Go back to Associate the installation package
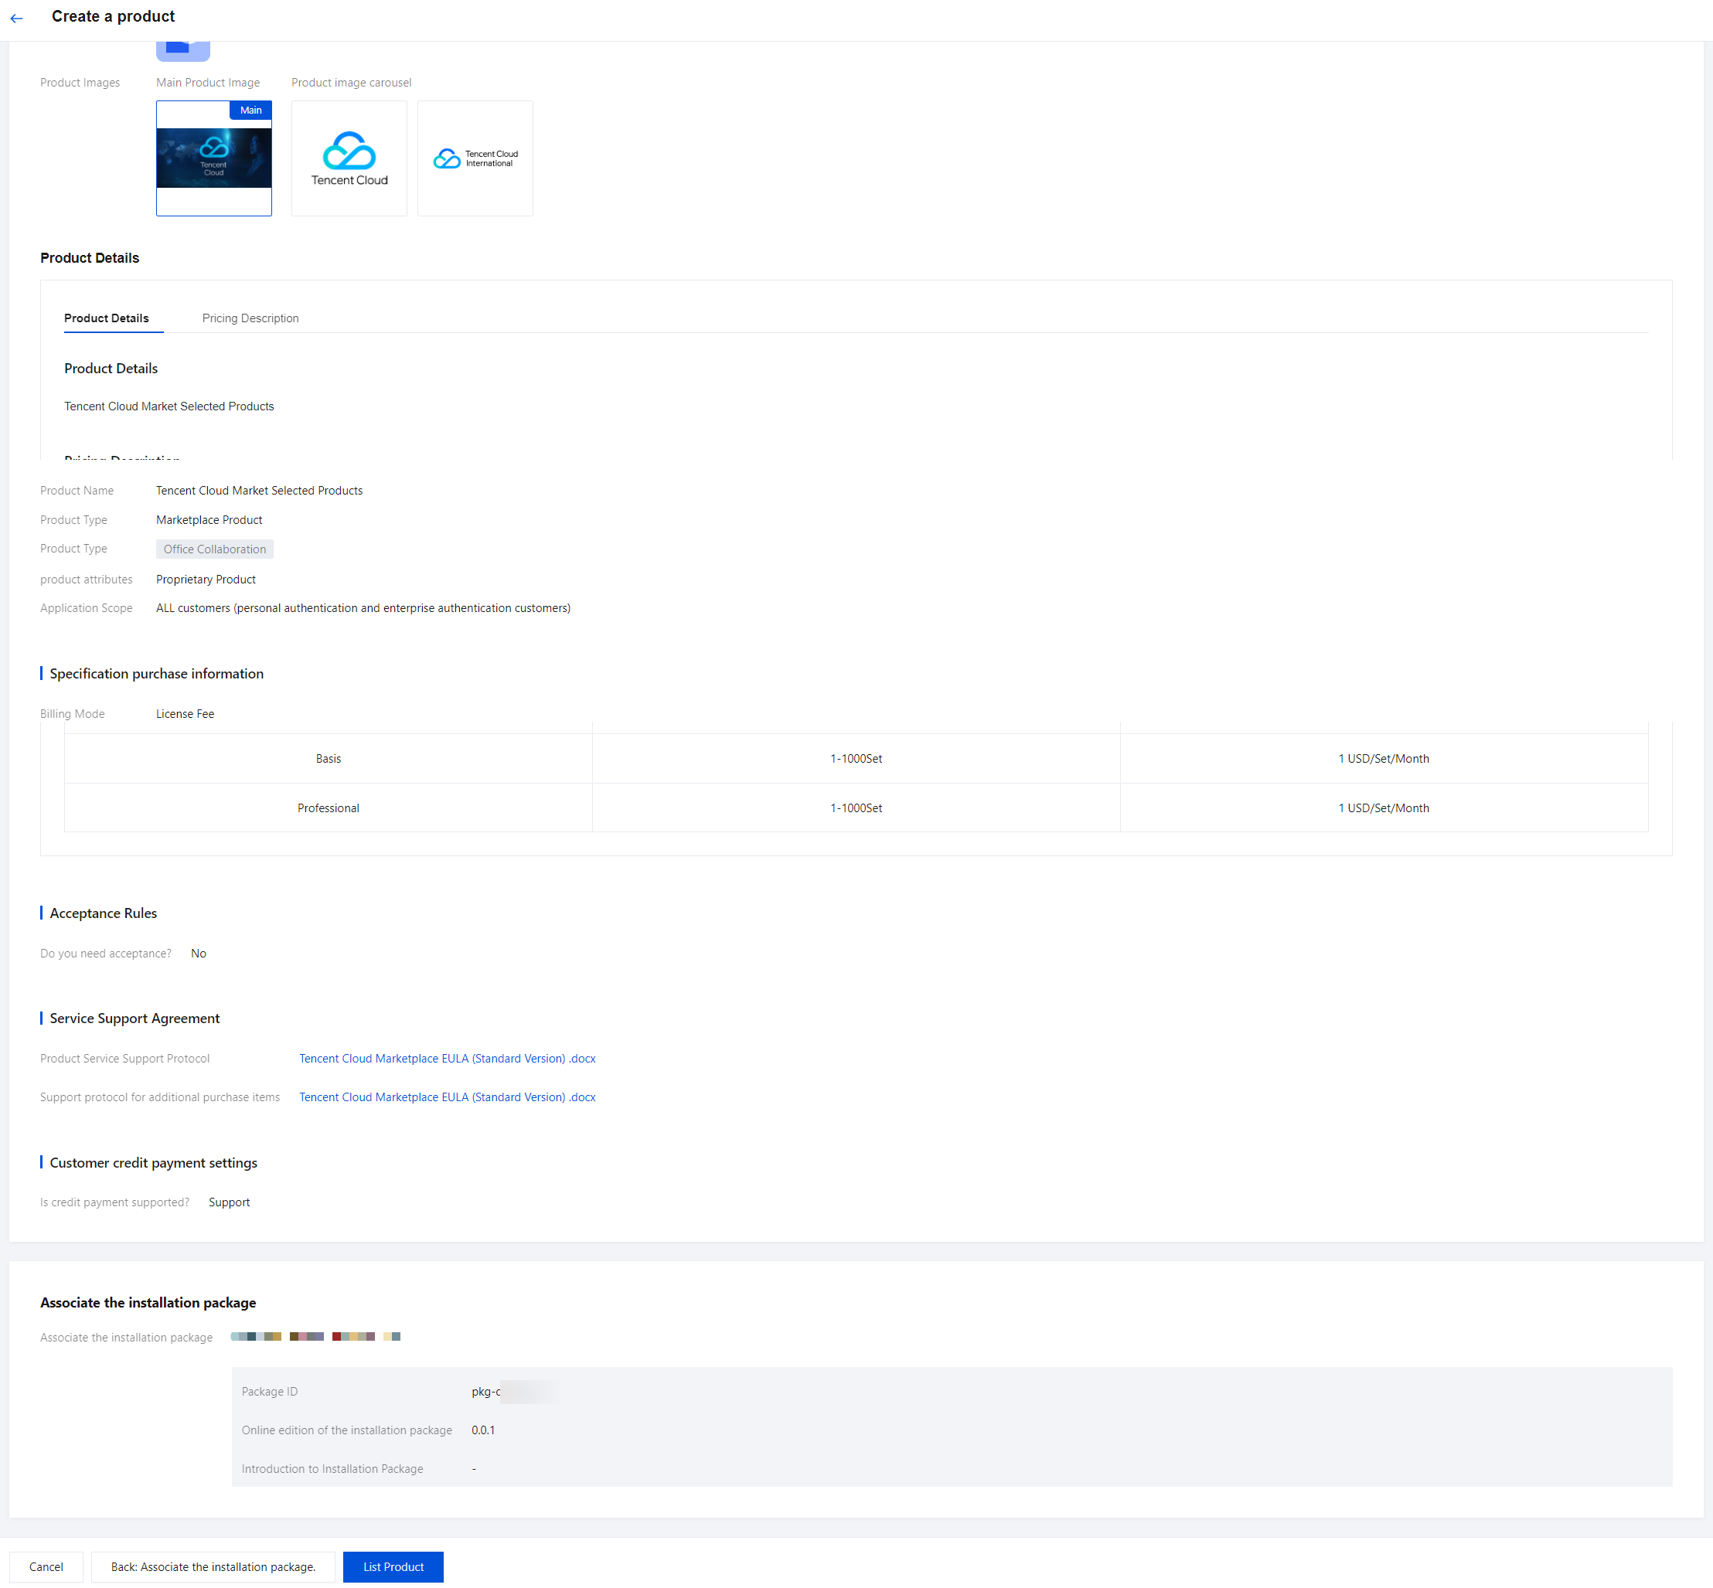This screenshot has height=1588, width=1713. 213,1566
